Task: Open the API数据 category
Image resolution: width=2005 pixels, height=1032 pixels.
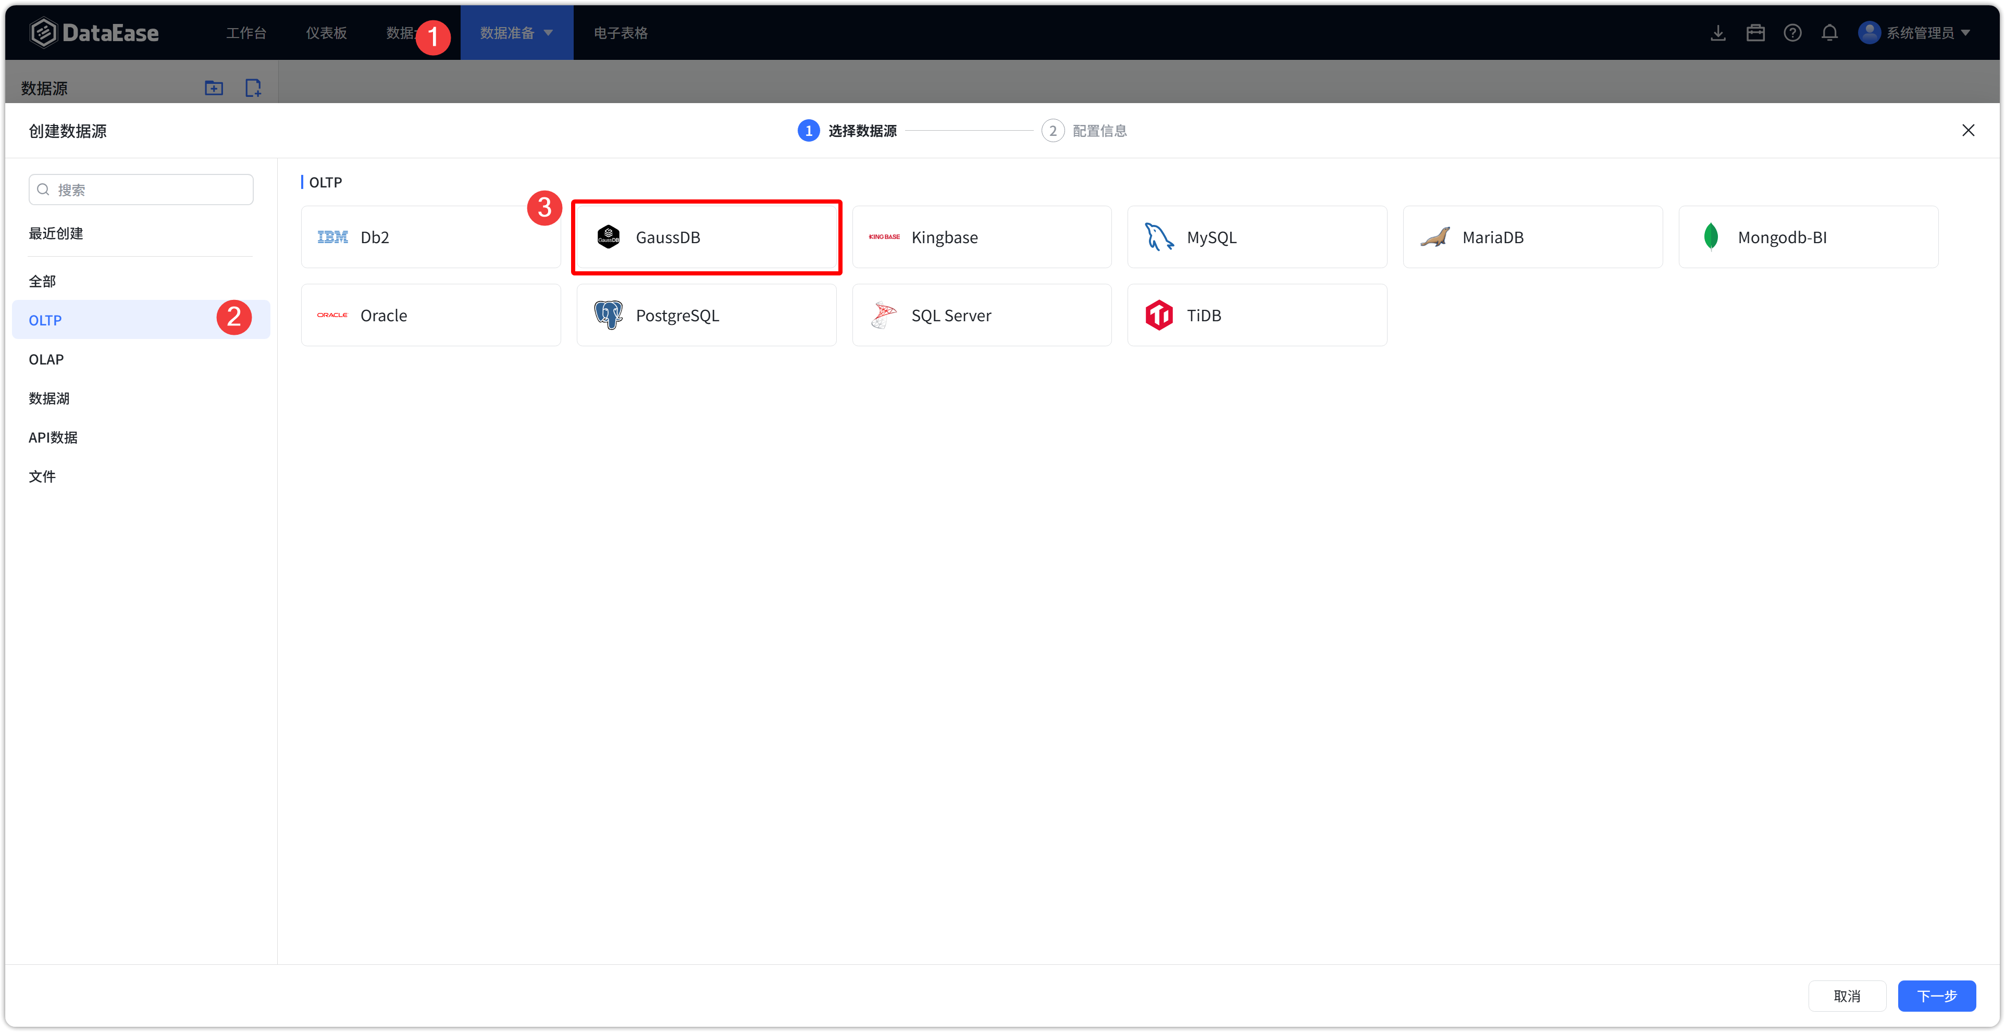Action: [141, 437]
